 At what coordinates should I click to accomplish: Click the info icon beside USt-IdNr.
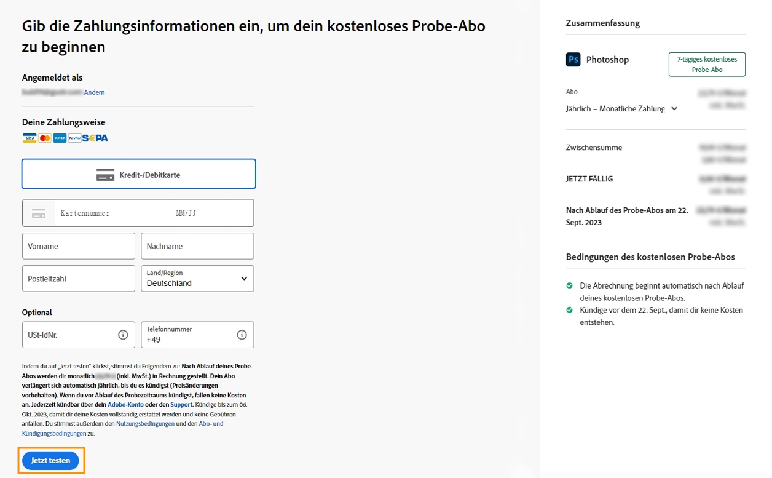point(123,335)
